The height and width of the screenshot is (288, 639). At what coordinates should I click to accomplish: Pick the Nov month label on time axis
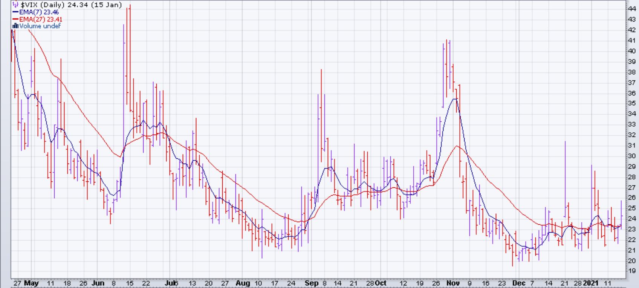(453, 283)
